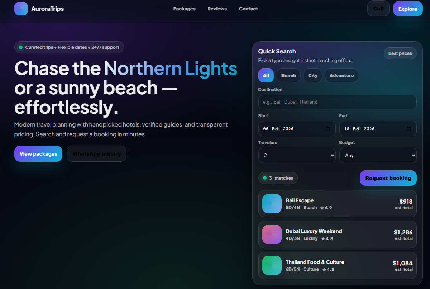Open the Packages navigation menu item
430x289 pixels.
(x=184, y=9)
